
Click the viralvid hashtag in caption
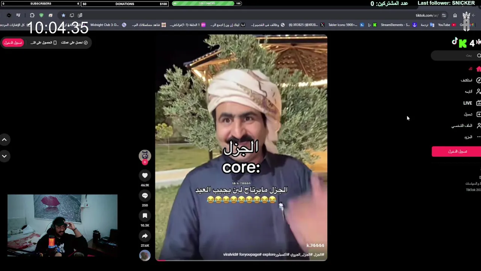pos(231,254)
